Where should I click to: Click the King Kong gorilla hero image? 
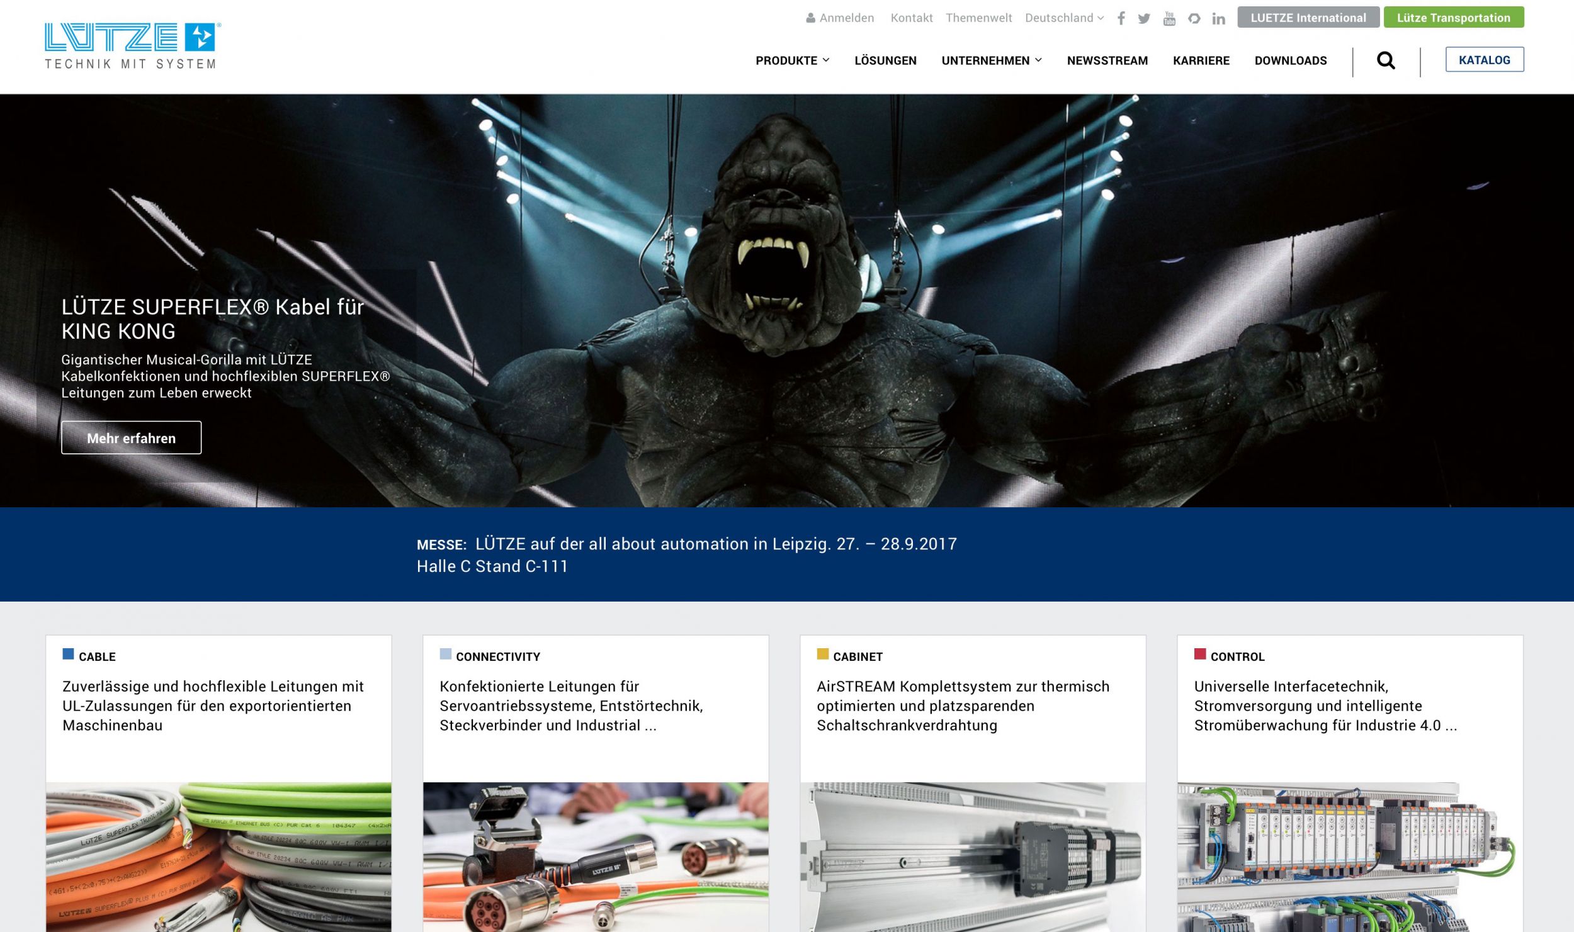(x=787, y=301)
